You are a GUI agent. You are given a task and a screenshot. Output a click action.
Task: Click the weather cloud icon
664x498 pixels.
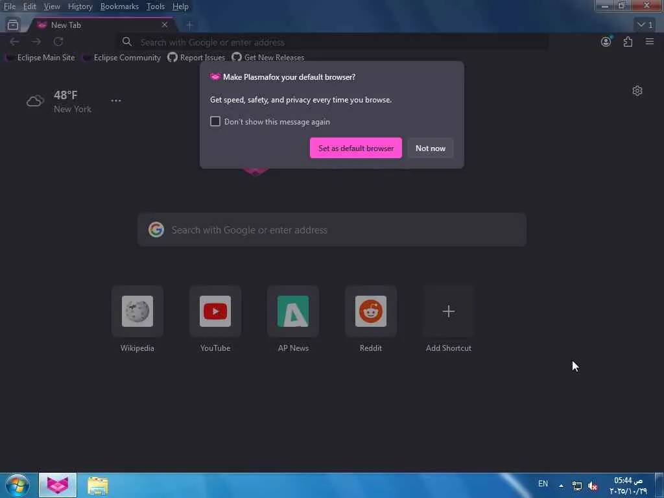[35, 101]
